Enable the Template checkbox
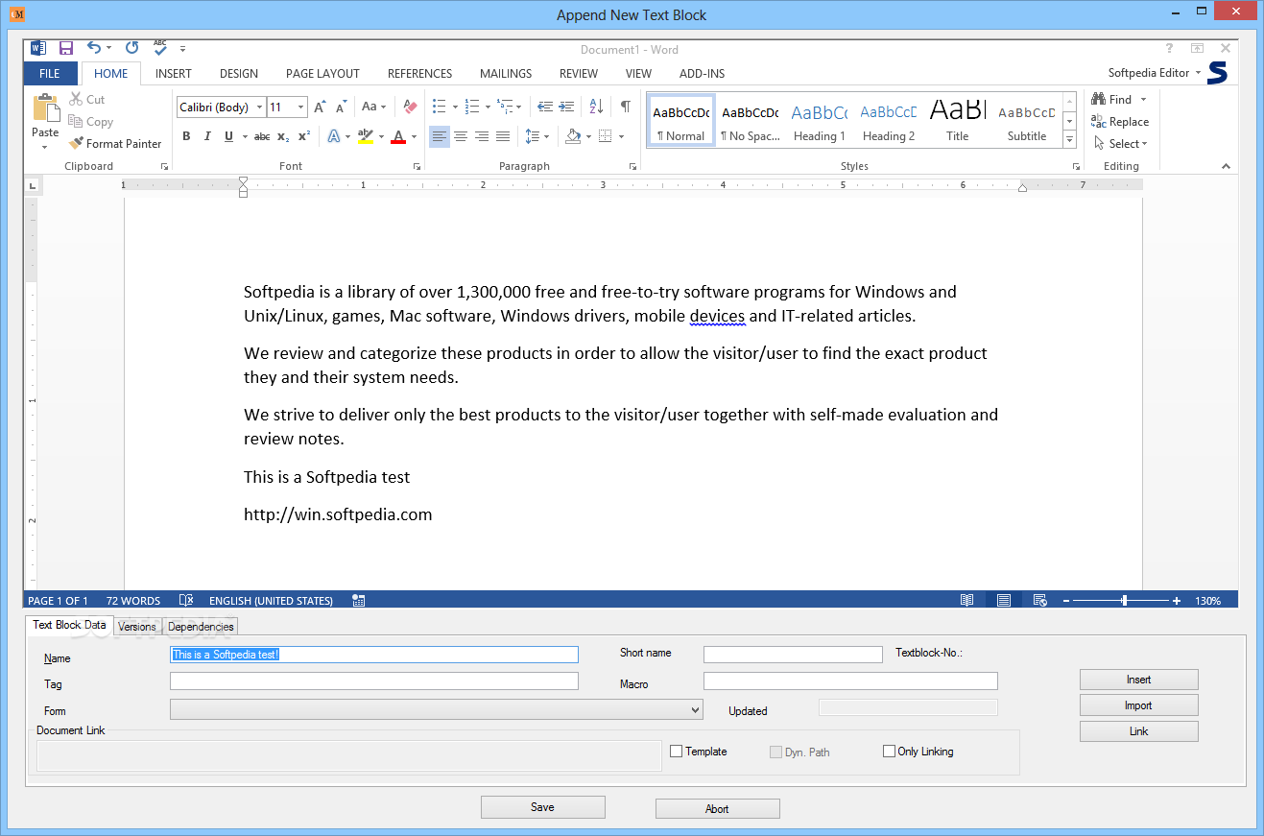Screen dimensions: 1264x836 [676, 752]
